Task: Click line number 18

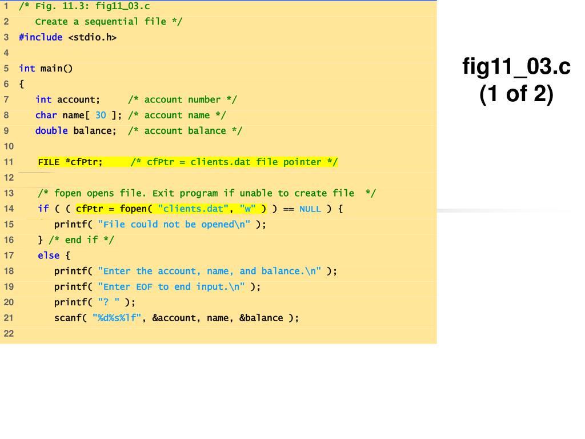Action: coord(9,271)
